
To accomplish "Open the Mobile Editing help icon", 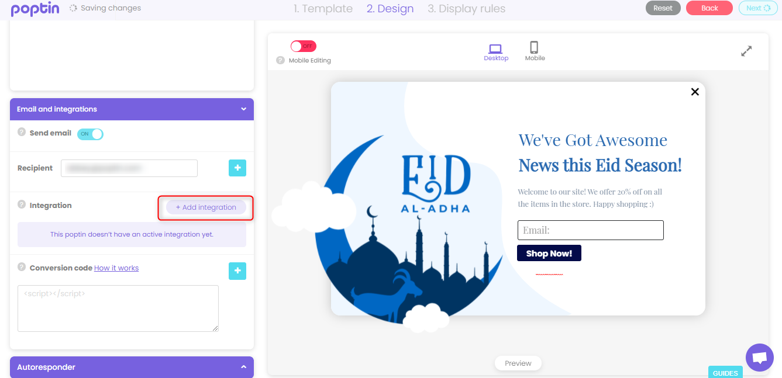I will pos(281,60).
